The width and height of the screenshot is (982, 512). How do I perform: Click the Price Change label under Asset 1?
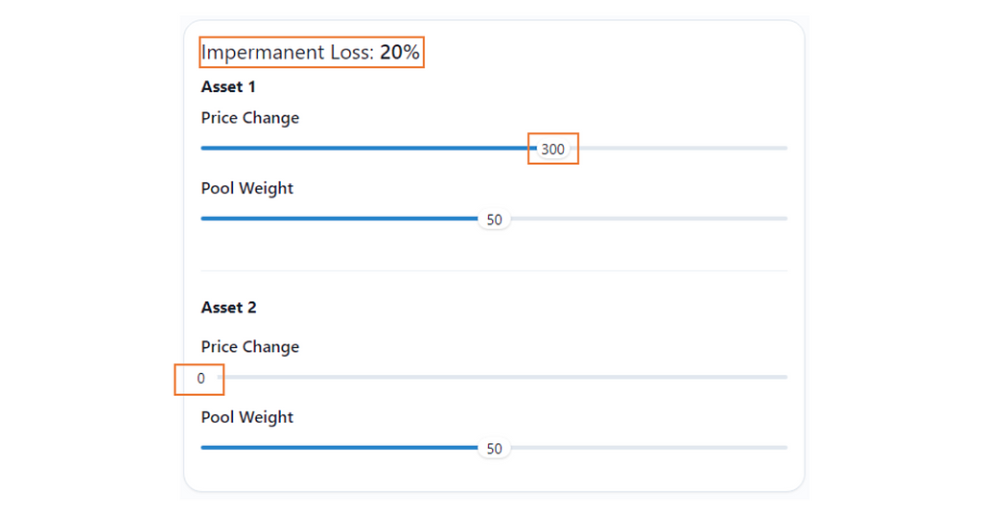point(250,118)
